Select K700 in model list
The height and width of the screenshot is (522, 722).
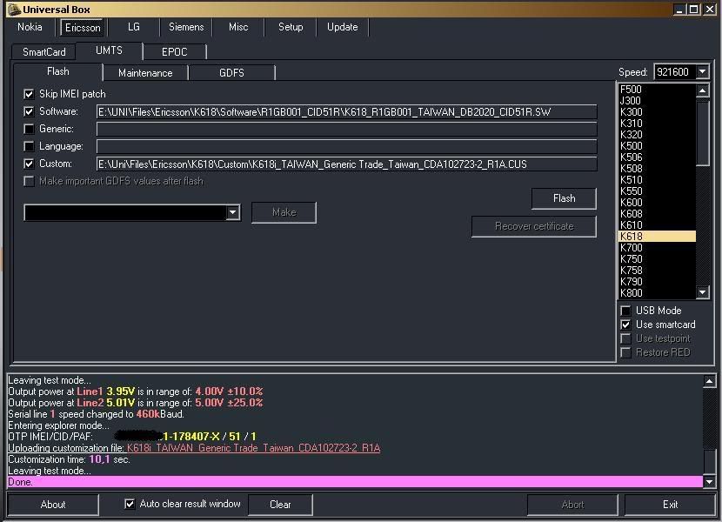[x=657, y=248]
